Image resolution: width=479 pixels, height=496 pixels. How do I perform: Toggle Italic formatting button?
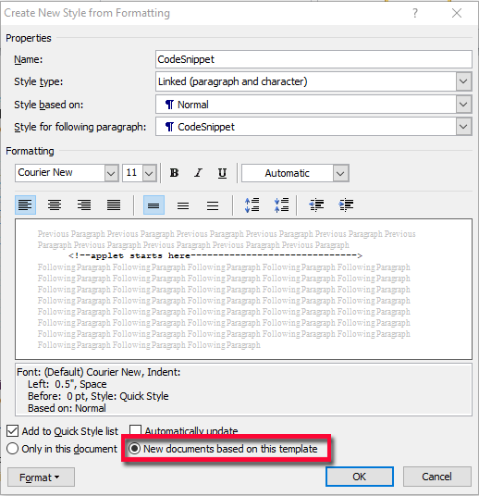pyautogui.click(x=198, y=173)
